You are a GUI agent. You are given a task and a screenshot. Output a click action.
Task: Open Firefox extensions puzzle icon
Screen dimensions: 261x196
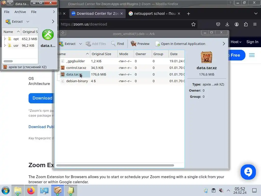pos(246,24)
